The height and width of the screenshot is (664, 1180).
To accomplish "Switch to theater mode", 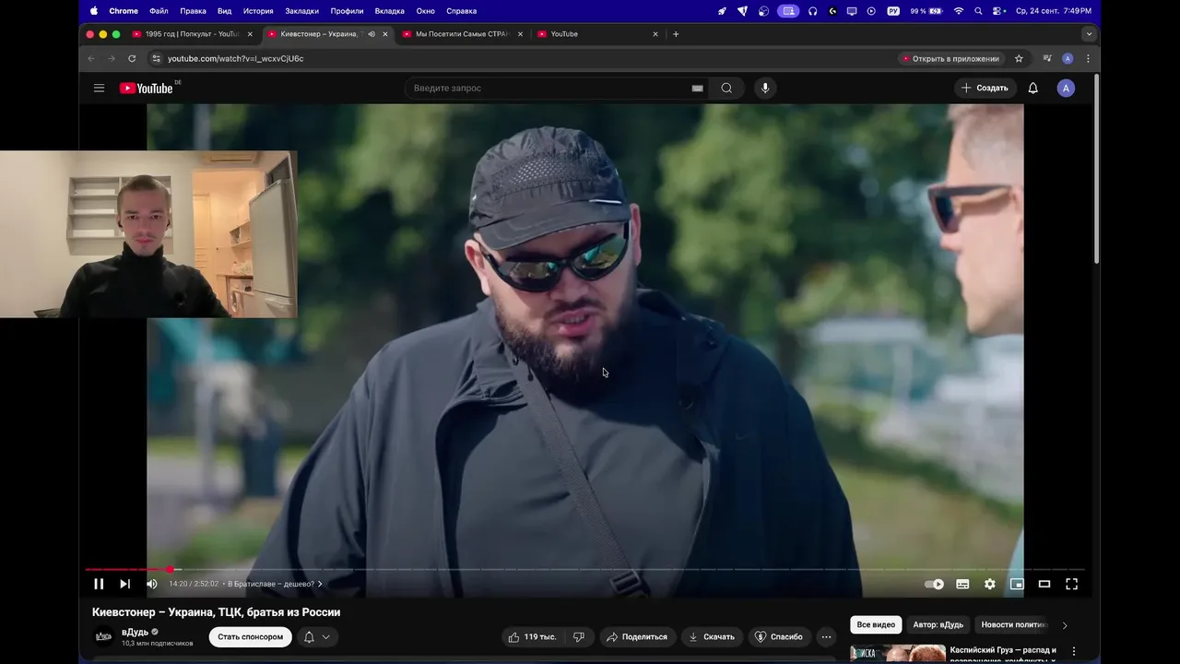I will coord(1044,584).
